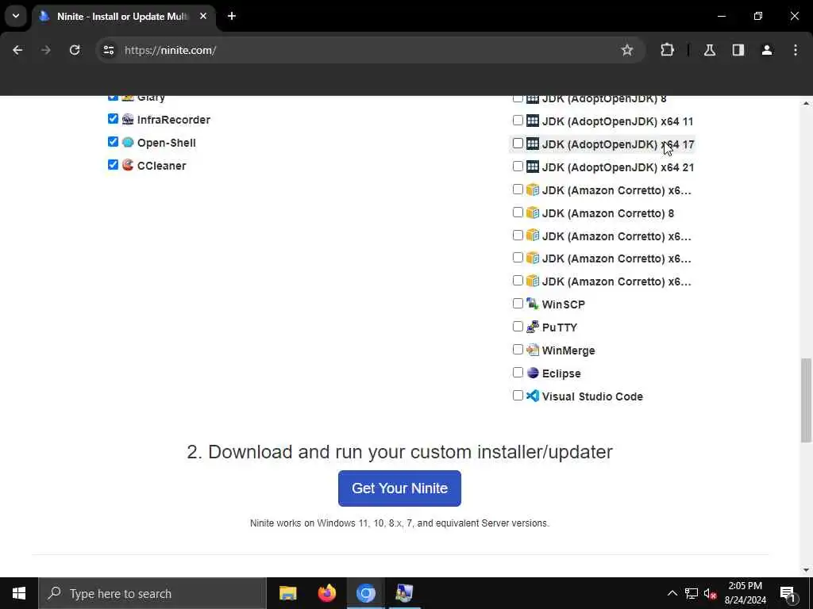Select the Ninite browser tab
The width and height of the screenshot is (813, 609).
(x=123, y=17)
